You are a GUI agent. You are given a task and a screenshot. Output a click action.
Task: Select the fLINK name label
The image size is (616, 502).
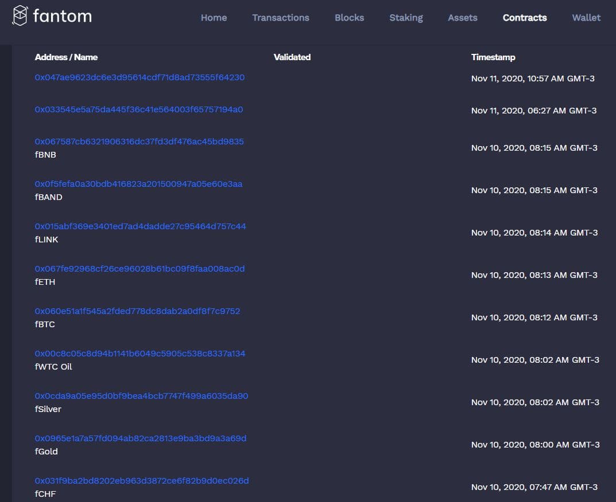[47, 240]
